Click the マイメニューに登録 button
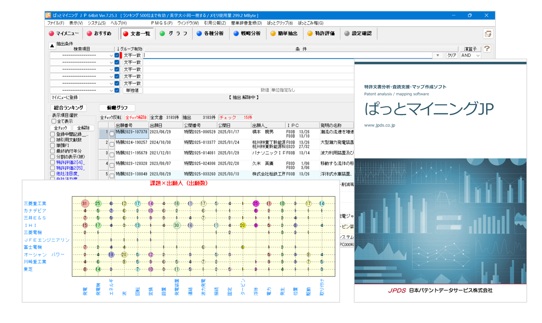The image size is (542, 323). point(65,98)
